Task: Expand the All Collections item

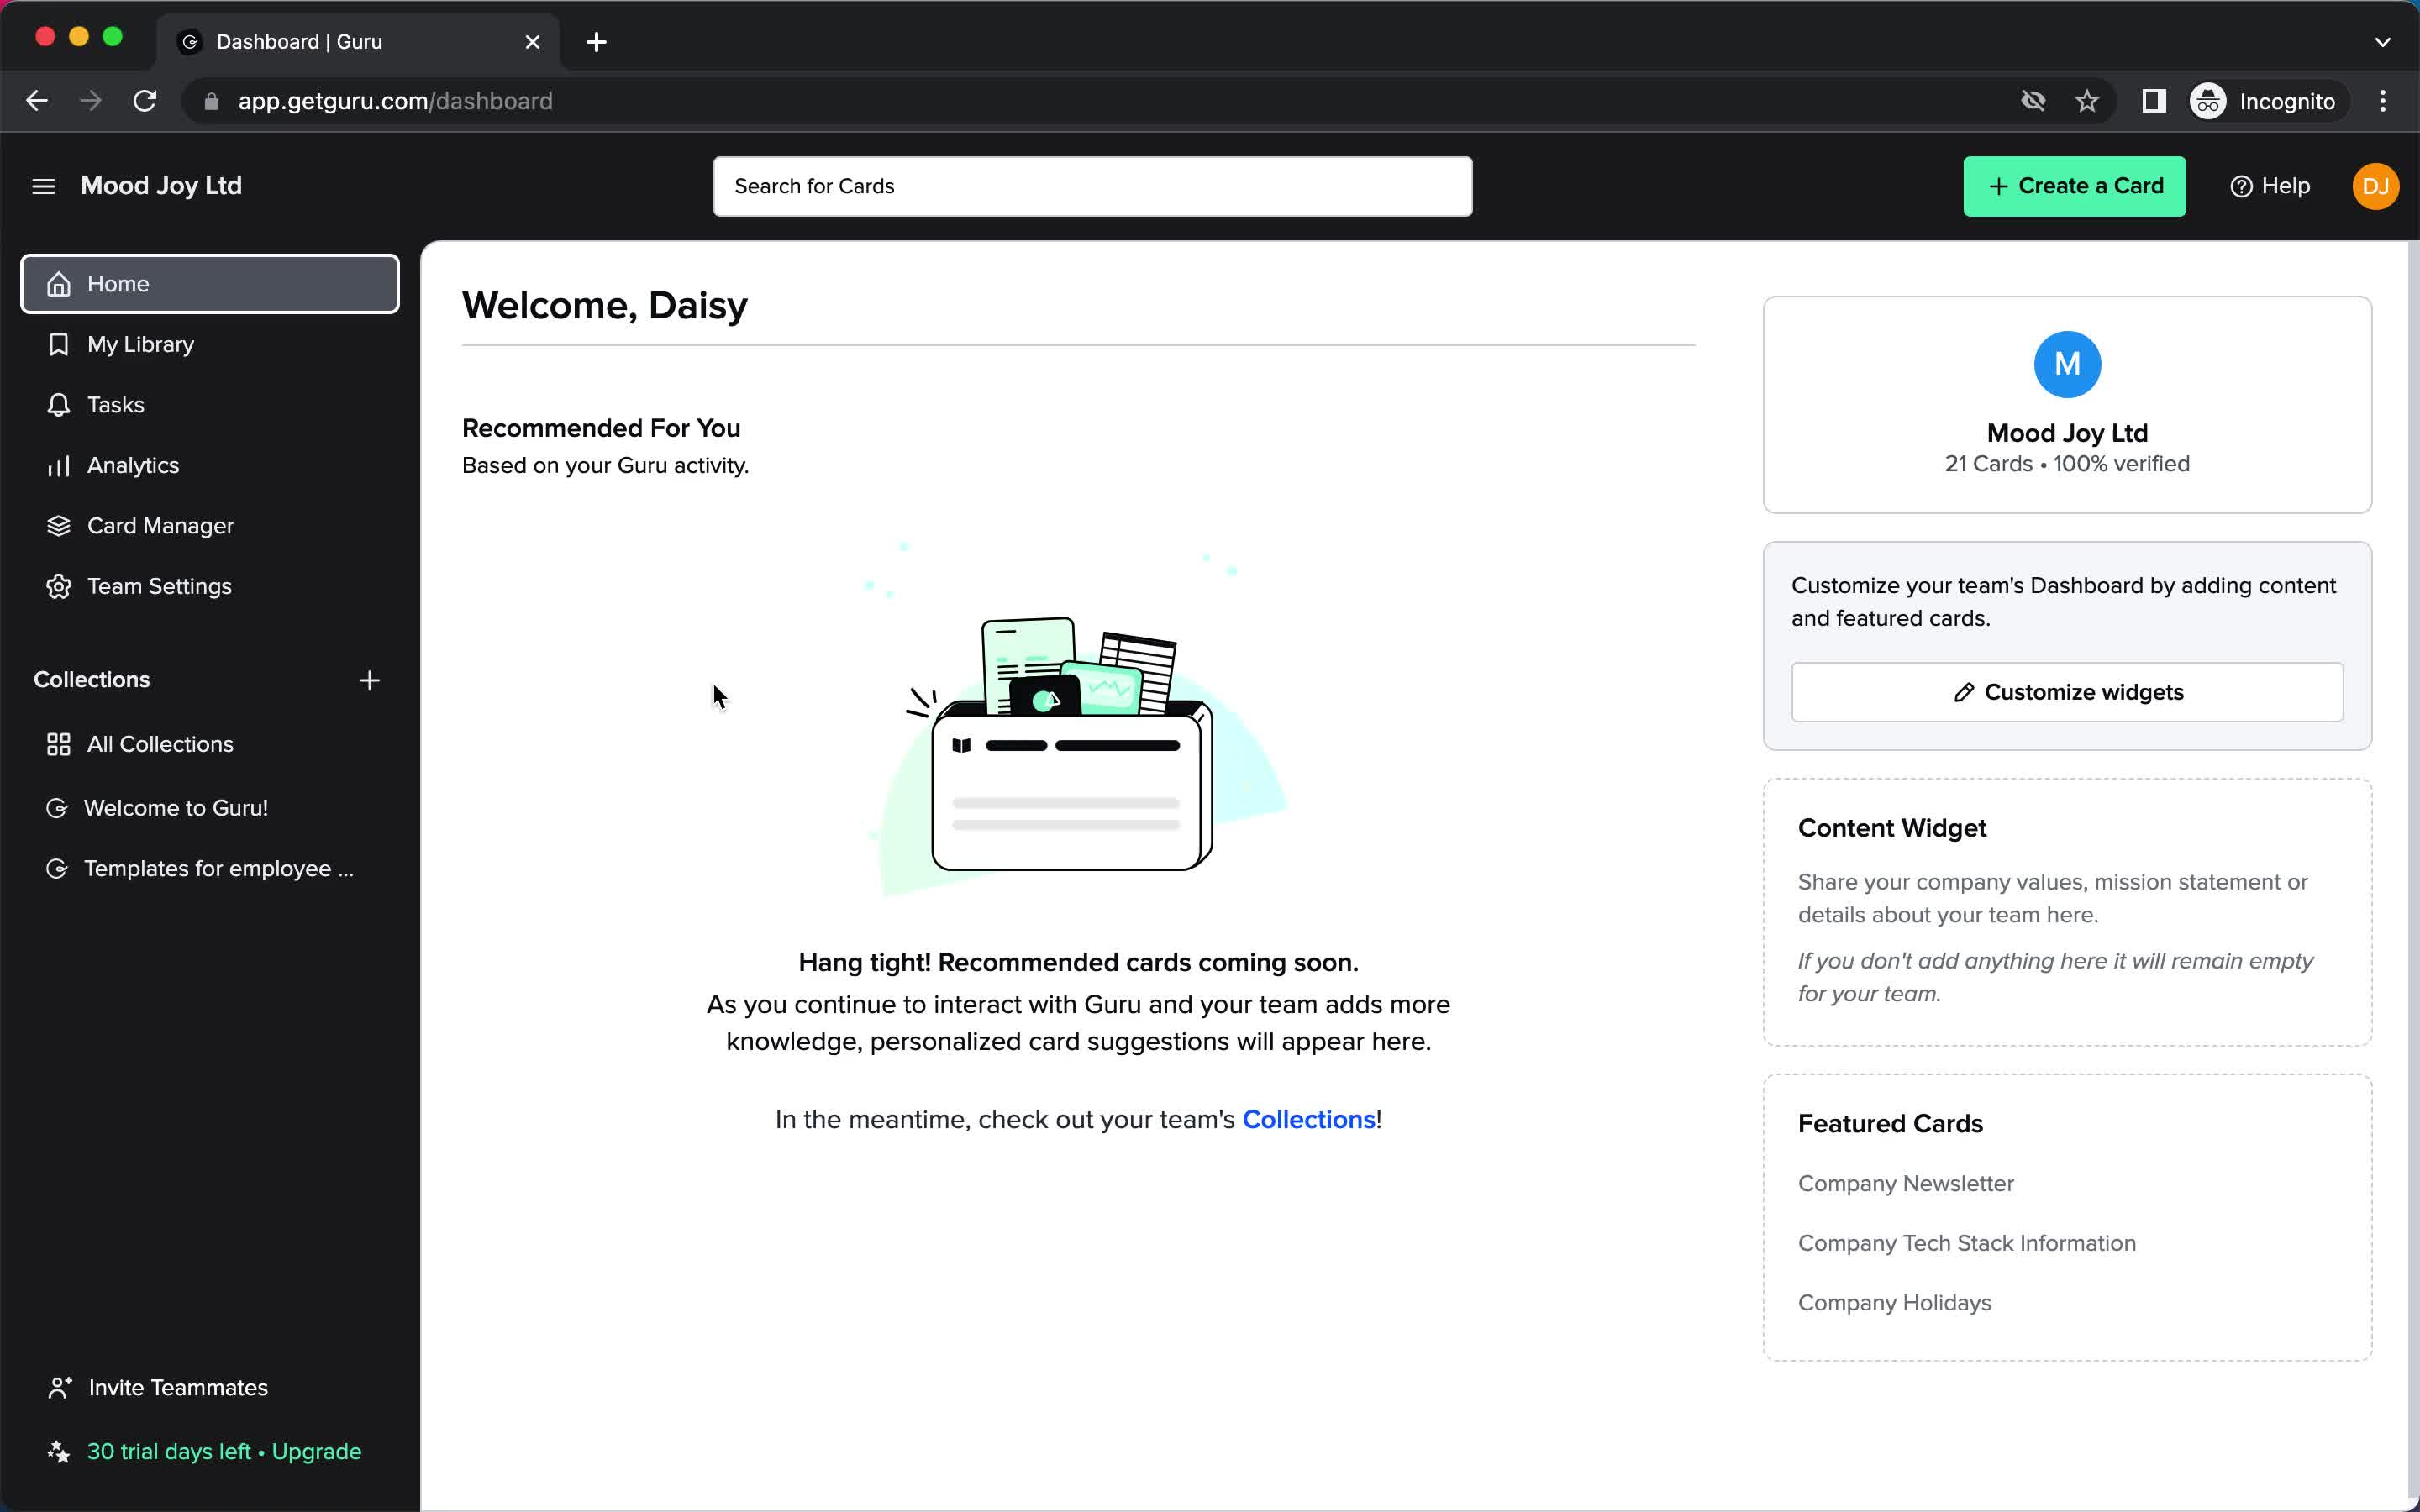Action: (160, 743)
